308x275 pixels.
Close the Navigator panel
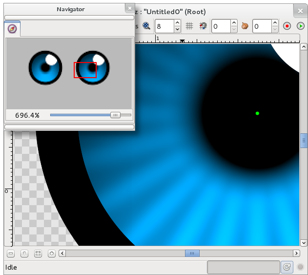(130, 8)
